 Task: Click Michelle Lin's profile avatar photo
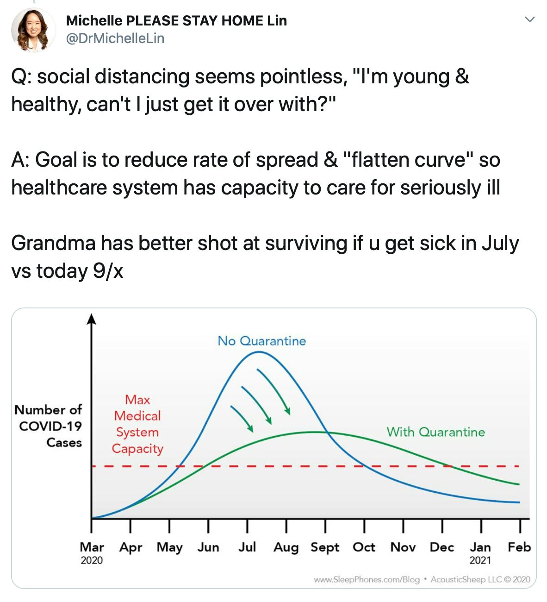coord(33,30)
